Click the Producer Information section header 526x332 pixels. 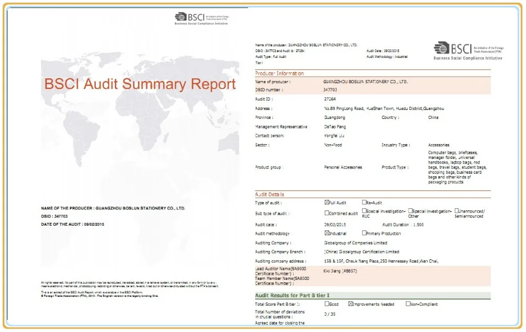[x=279, y=74]
